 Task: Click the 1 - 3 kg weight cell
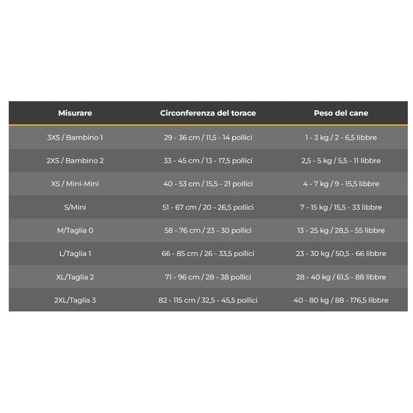click(x=341, y=137)
